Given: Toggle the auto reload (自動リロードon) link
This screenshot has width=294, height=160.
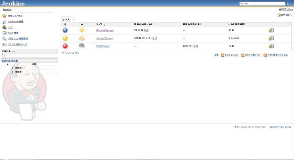Looking at the screenshot, I should click(x=286, y=9).
